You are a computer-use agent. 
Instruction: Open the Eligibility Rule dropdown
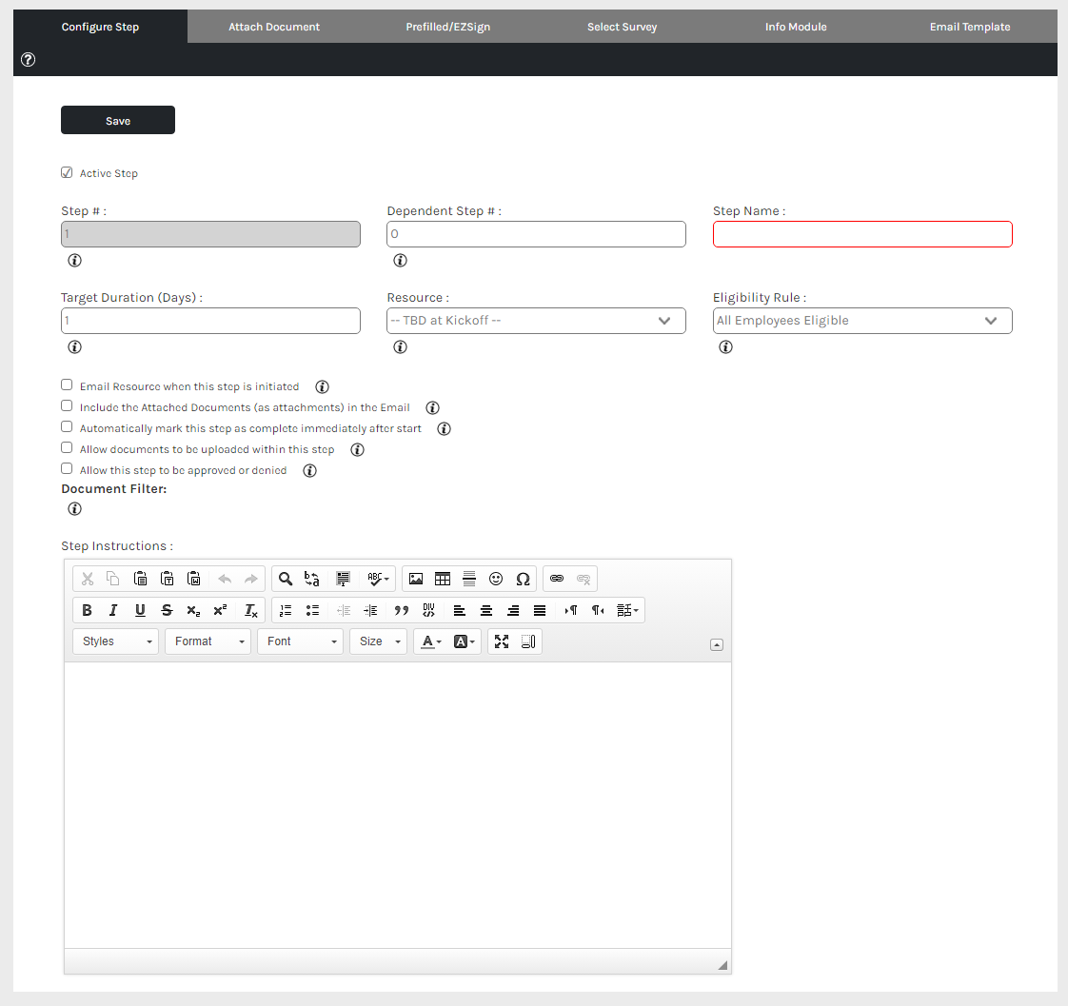862,321
